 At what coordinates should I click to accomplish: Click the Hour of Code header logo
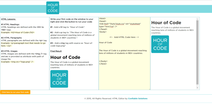point(53,8)
